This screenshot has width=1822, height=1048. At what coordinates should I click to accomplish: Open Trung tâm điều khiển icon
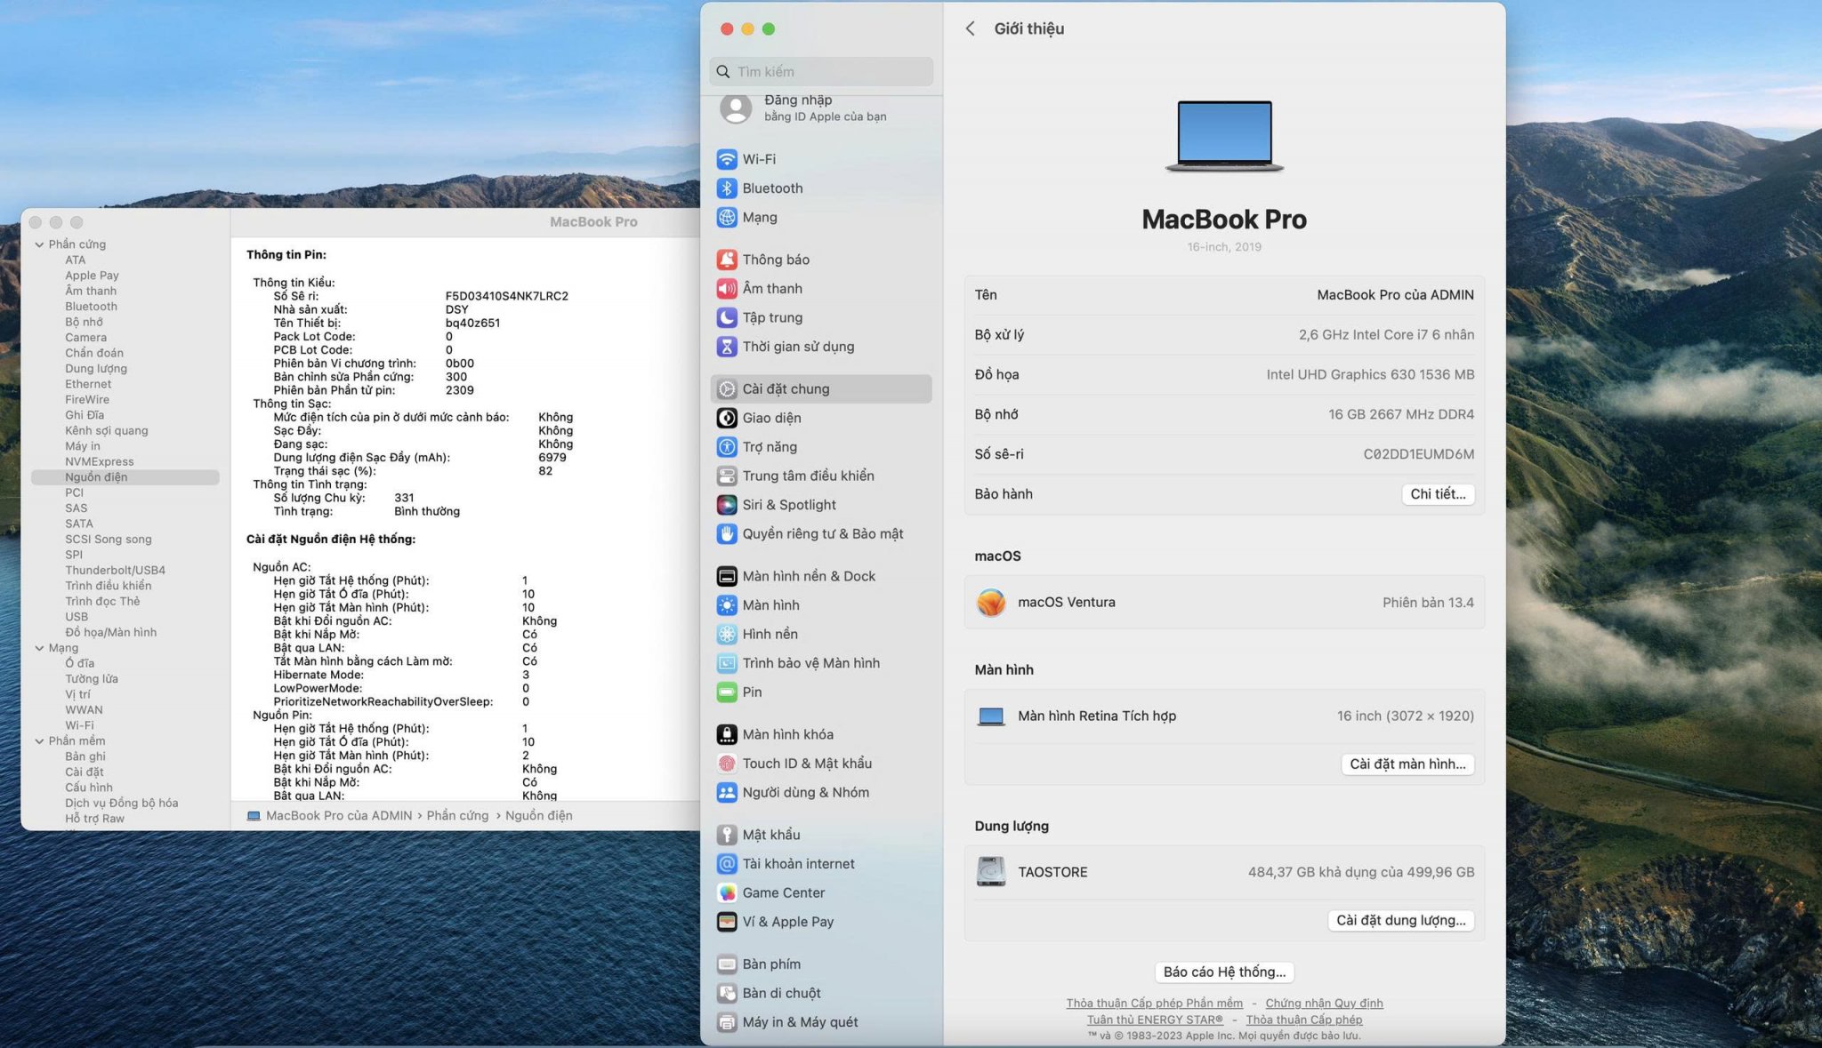[x=727, y=476]
